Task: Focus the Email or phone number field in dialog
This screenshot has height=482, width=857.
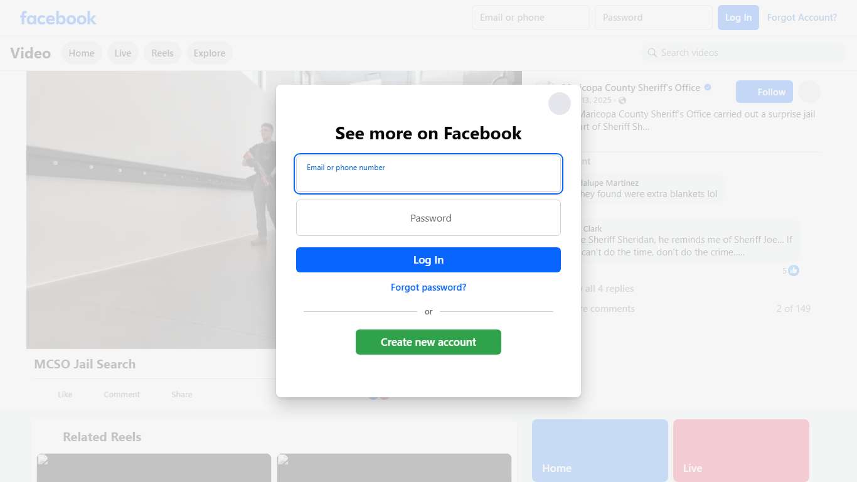Action: pos(428,174)
